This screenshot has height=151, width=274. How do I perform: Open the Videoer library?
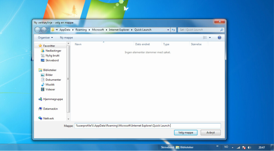pyautogui.click(x=50, y=89)
